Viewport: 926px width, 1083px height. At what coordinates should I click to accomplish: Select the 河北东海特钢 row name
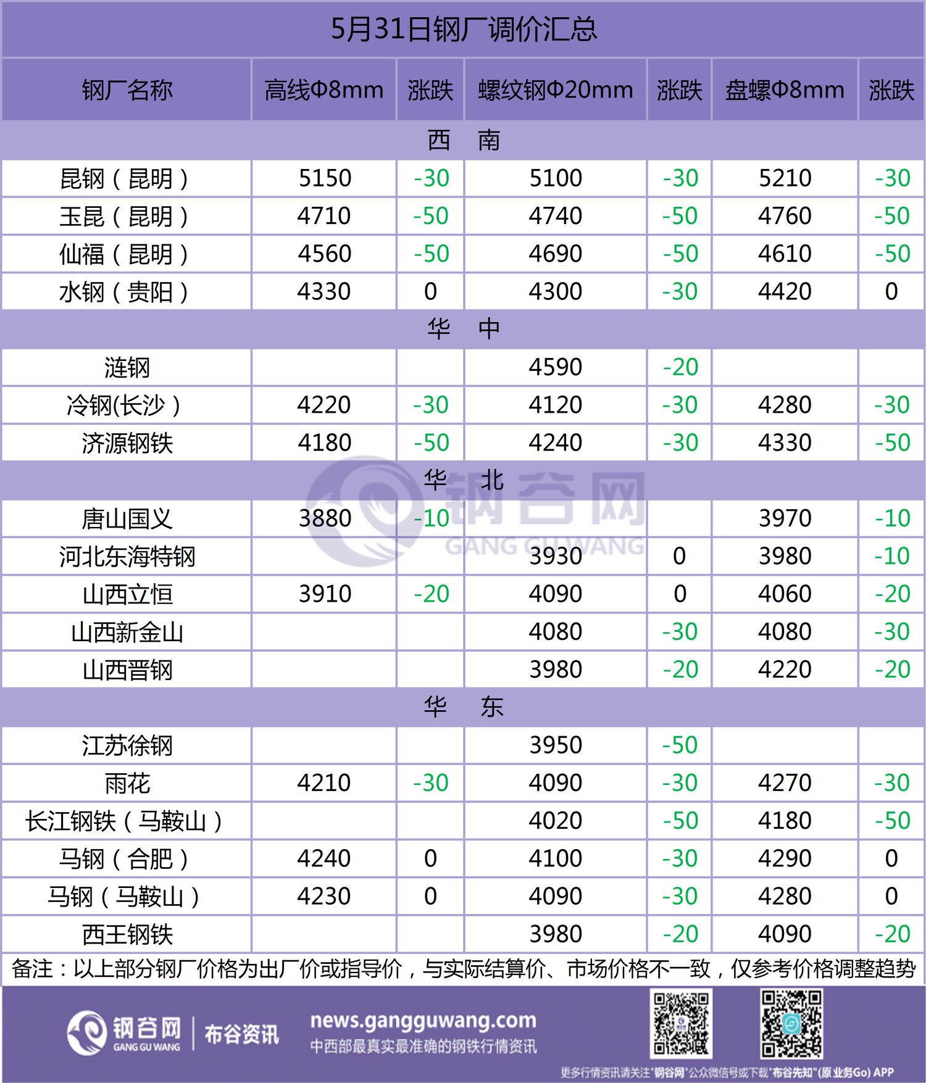click(x=127, y=557)
